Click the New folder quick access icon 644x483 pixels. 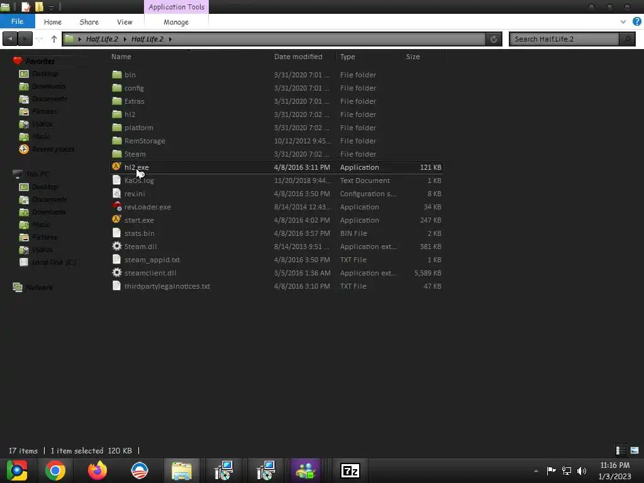click(x=39, y=6)
